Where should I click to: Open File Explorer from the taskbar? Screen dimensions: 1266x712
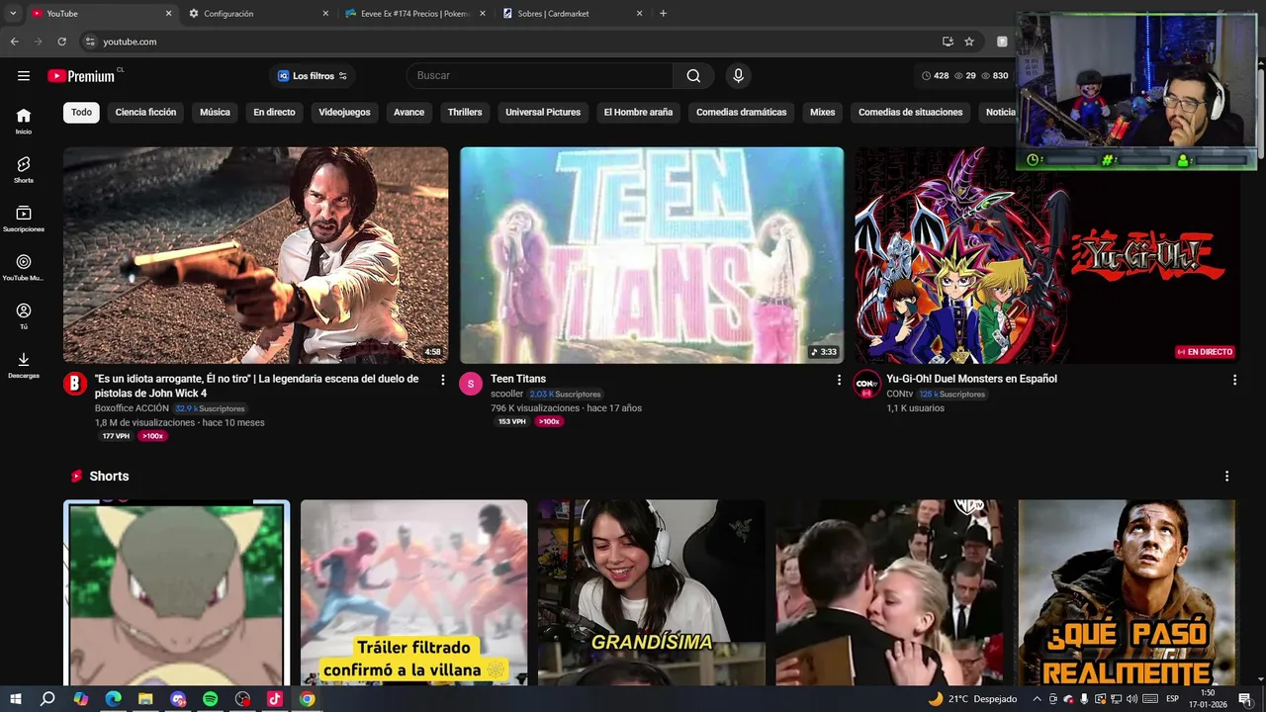145,699
